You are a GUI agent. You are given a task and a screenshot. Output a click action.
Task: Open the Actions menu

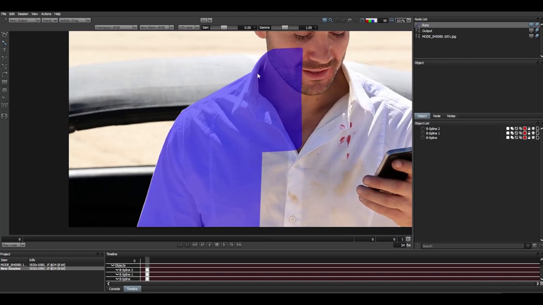pyautogui.click(x=46, y=14)
